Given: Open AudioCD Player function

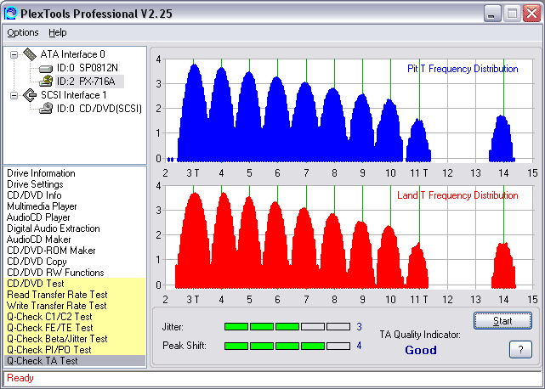Looking at the screenshot, I should pos(38,217).
